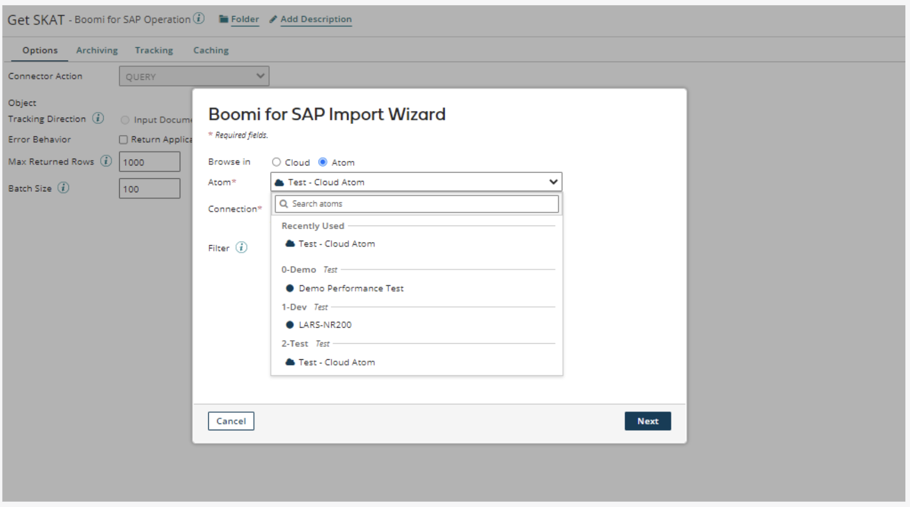Click the pencil icon beside Add Description
This screenshot has width=910, height=507.
click(273, 19)
